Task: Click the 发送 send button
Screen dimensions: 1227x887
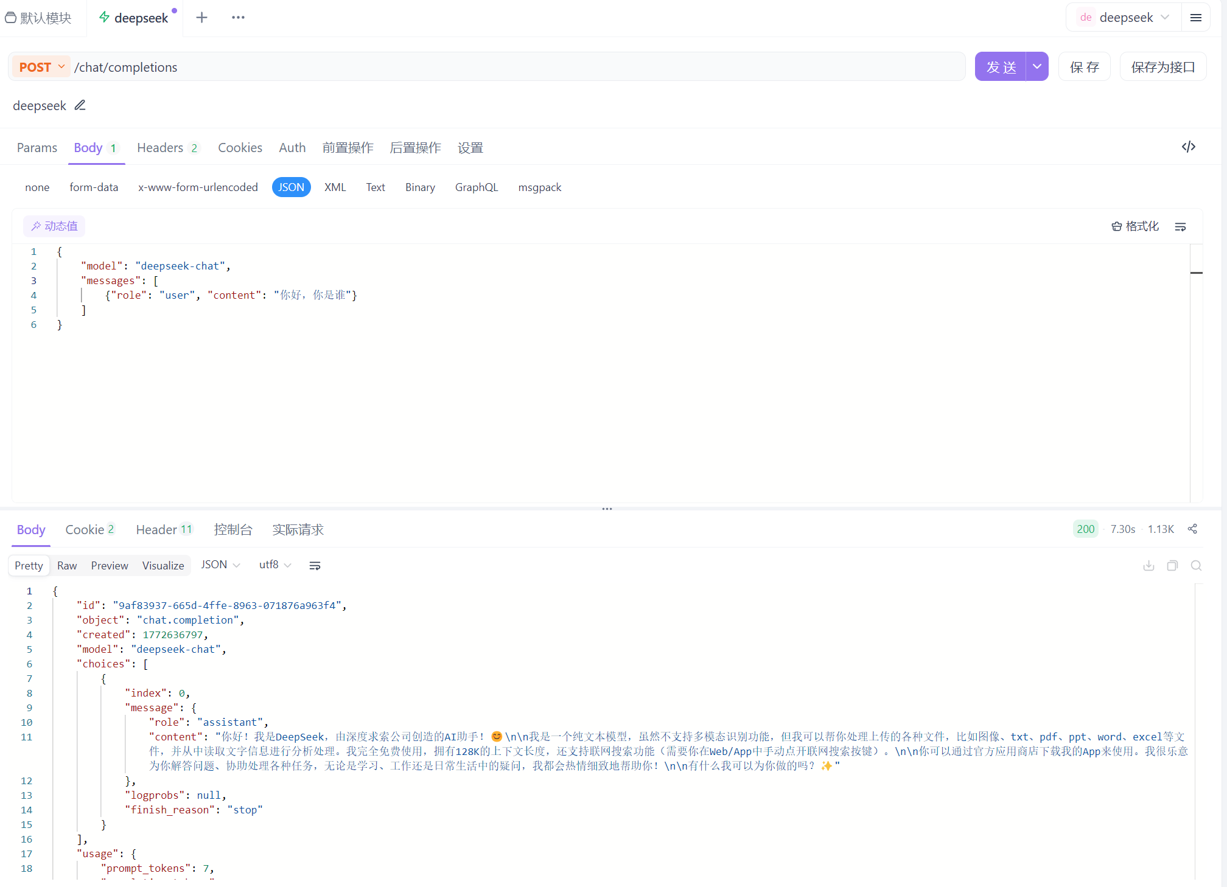Action: click(1001, 66)
